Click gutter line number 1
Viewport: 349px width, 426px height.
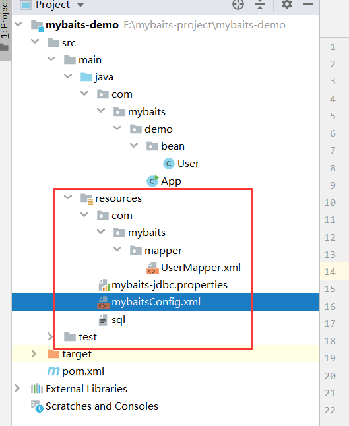[333, 47]
